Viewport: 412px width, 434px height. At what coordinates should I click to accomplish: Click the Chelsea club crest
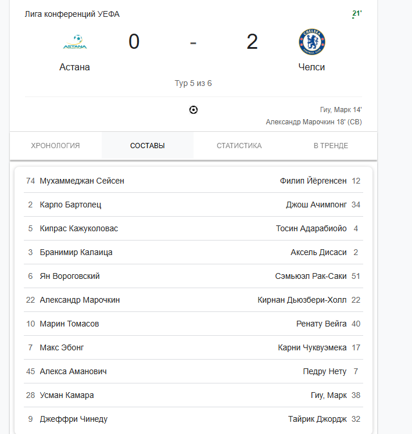coord(312,42)
